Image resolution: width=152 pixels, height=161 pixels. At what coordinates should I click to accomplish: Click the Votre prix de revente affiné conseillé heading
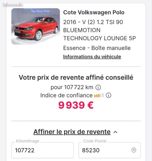coord(76,77)
